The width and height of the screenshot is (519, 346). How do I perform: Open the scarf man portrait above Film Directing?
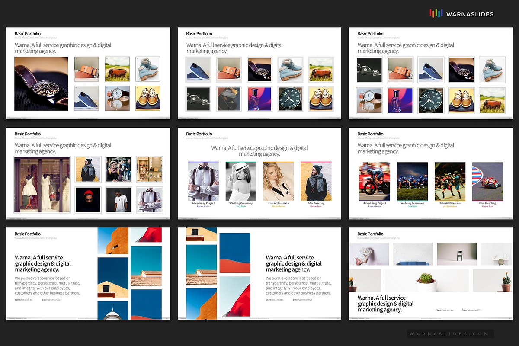[x=316, y=182]
